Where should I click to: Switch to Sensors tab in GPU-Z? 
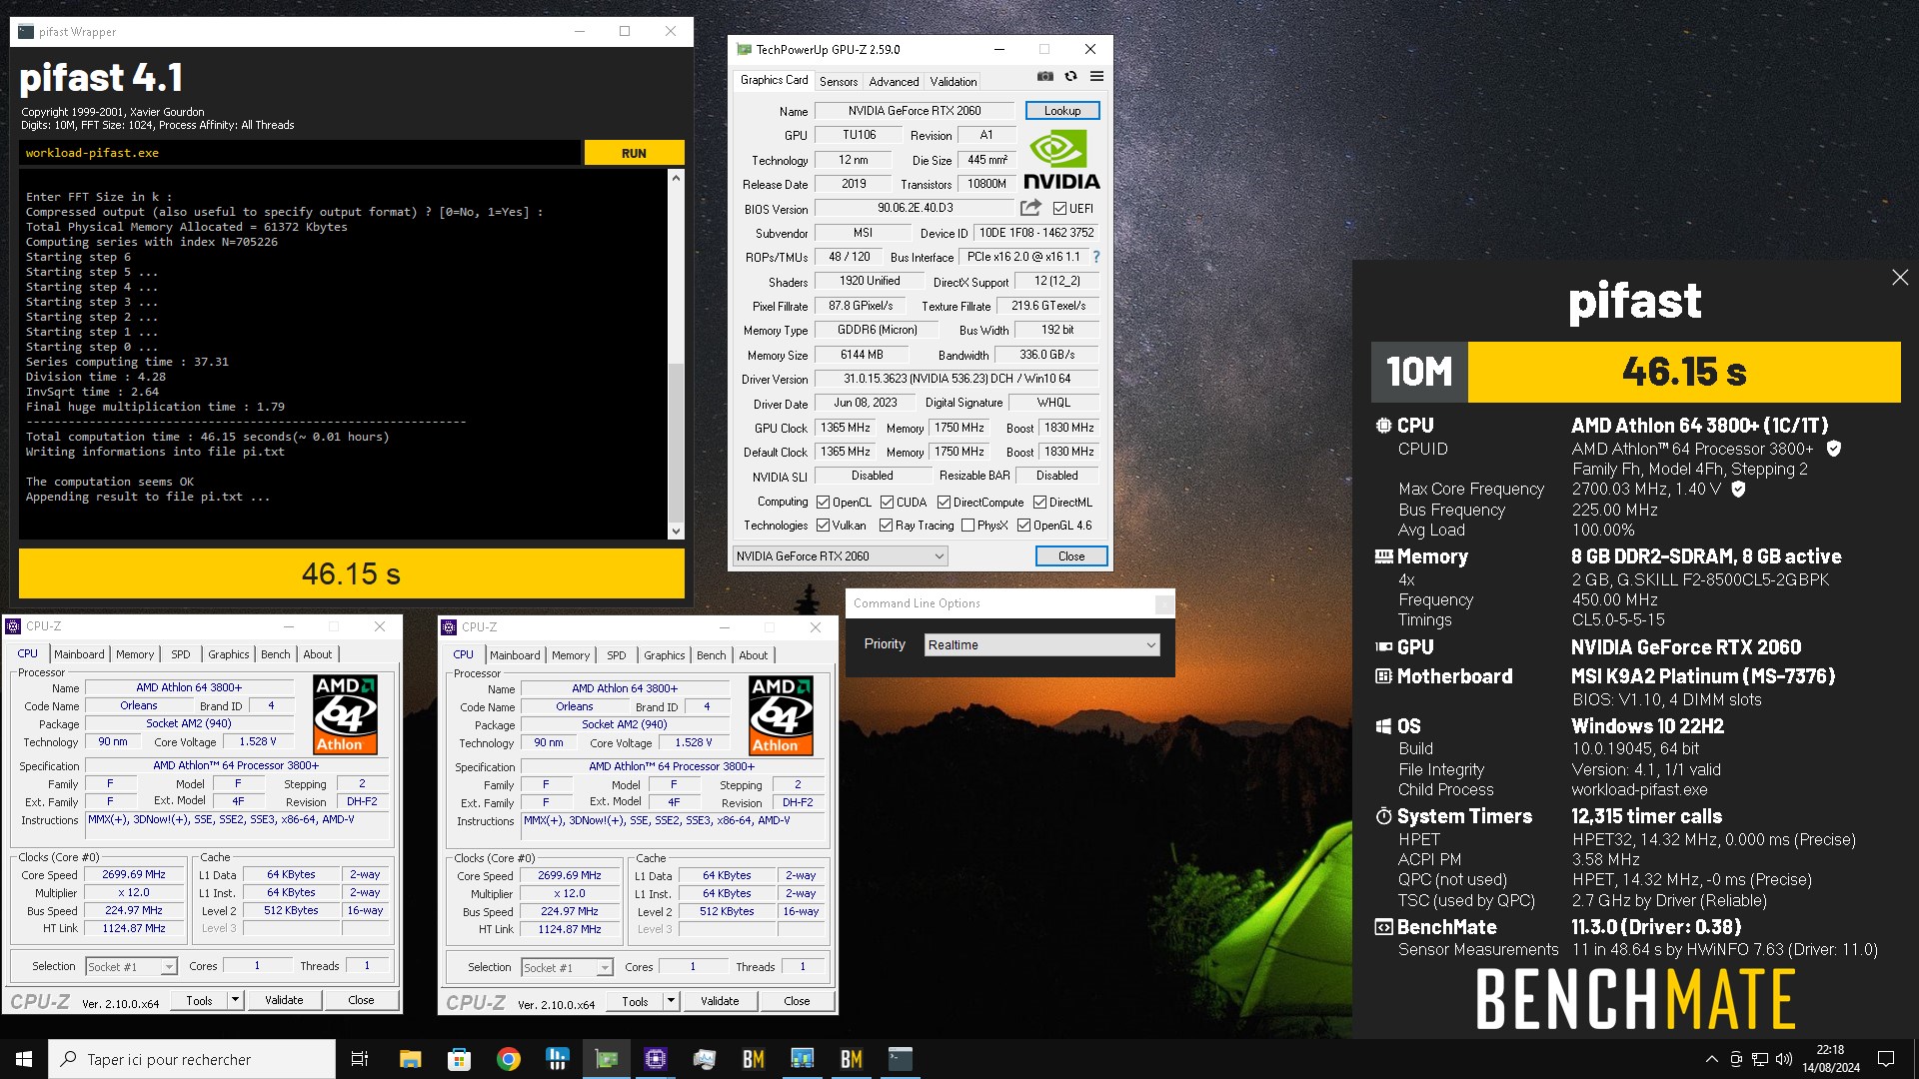[x=838, y=81]
